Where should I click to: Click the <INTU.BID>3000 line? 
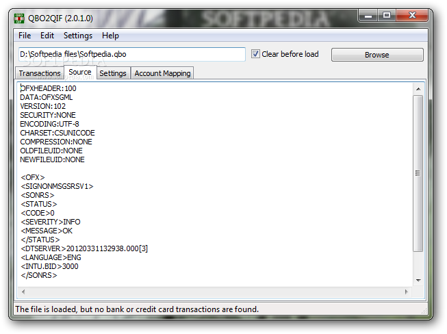tap(49, 266)
